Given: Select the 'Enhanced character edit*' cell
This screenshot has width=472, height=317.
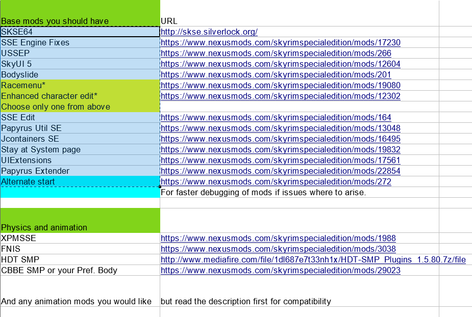Looking at the screenshot, I should tap(80, 96).
